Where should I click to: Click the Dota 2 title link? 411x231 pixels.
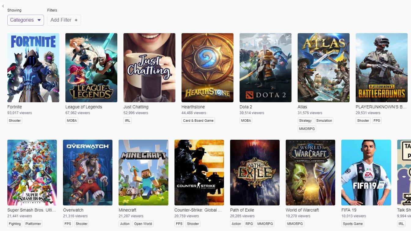[246, 107]
